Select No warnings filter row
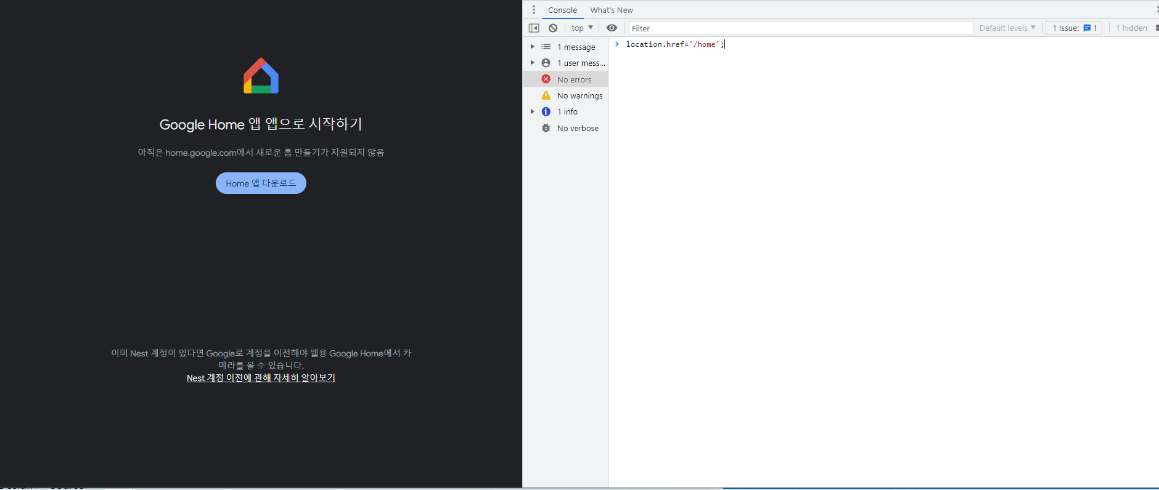The height and width of the screenshot is (490, 1159). tap(565, 95)
